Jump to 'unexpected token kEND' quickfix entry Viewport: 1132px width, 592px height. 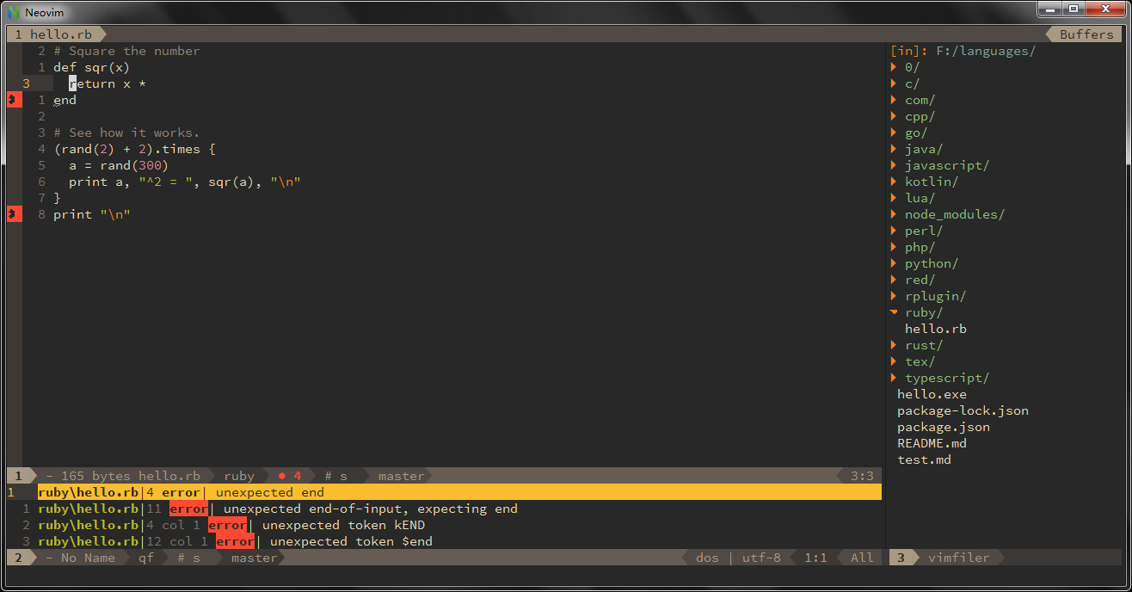coord(343,525)
